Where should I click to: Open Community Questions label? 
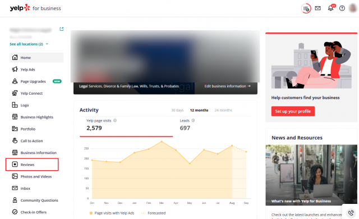click(x=39, y=201)
